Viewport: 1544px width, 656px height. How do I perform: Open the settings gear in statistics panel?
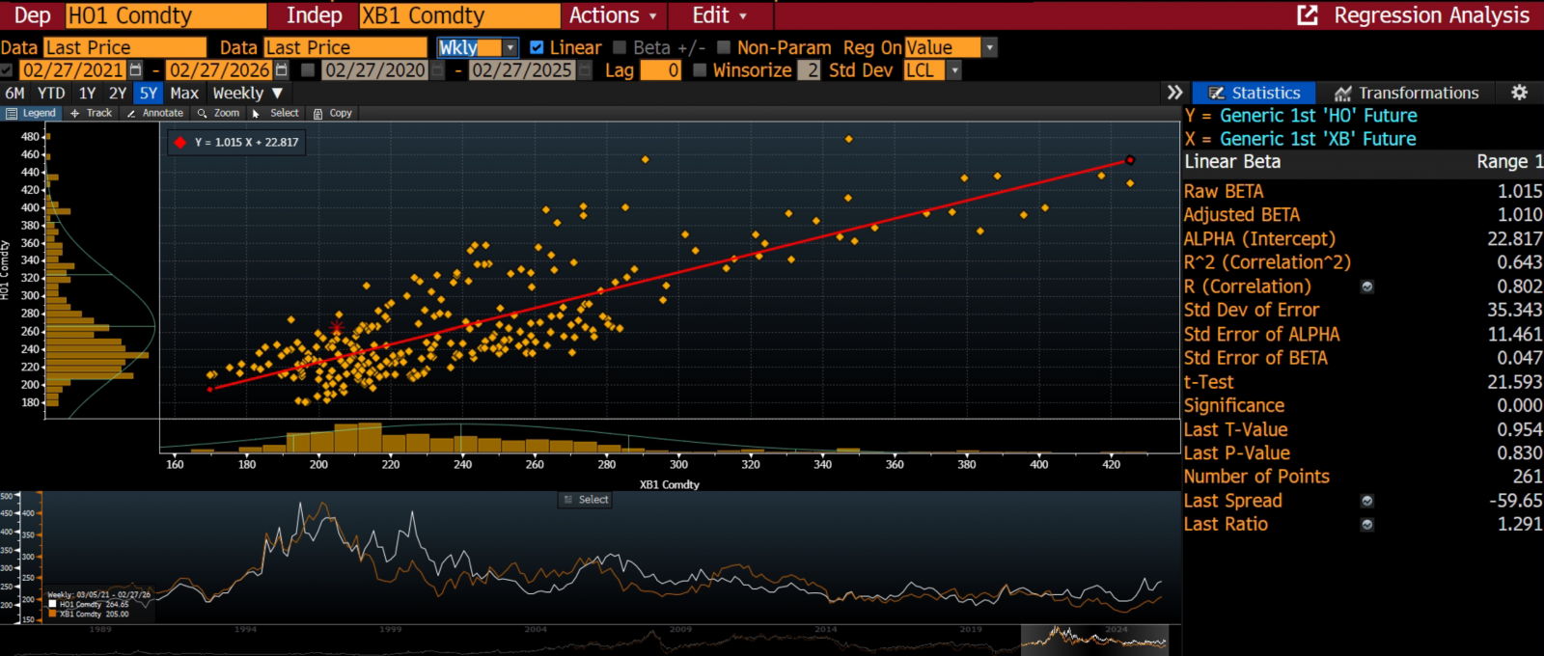(1519, 93)
